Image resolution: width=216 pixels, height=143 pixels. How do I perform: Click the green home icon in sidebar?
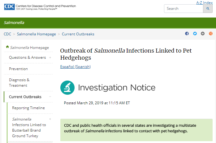(7, 47)
